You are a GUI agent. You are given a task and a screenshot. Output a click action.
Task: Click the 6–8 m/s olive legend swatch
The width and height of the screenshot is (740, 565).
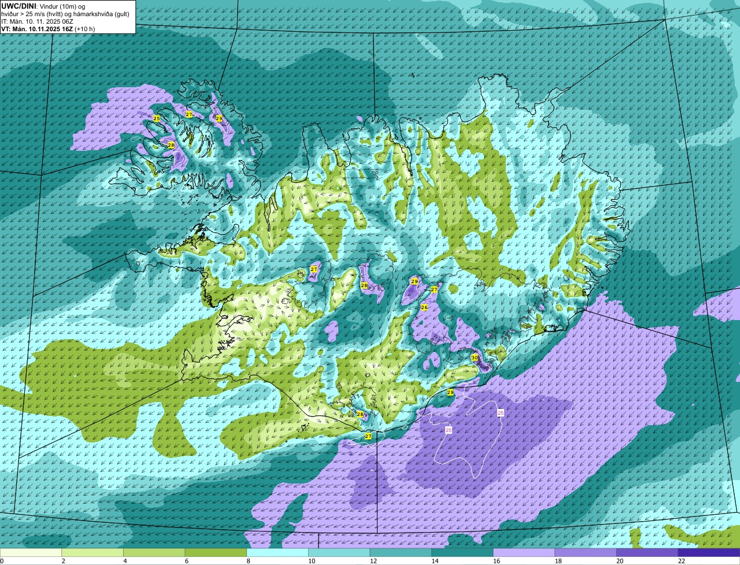point(216,552)
